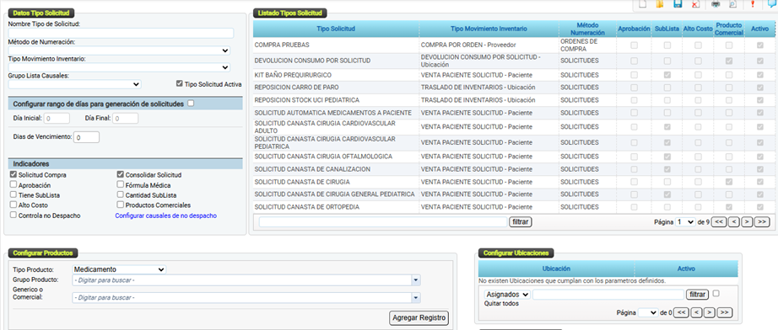Open the print preview magnifier icon
The image size is (778, 330).
732,4
